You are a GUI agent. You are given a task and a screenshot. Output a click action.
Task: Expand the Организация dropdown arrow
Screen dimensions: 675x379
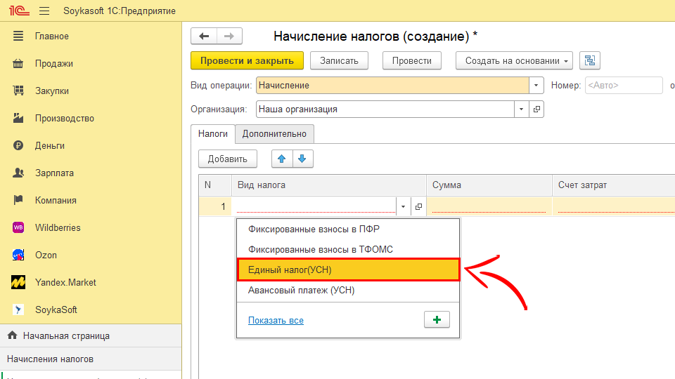pos(521,109)
